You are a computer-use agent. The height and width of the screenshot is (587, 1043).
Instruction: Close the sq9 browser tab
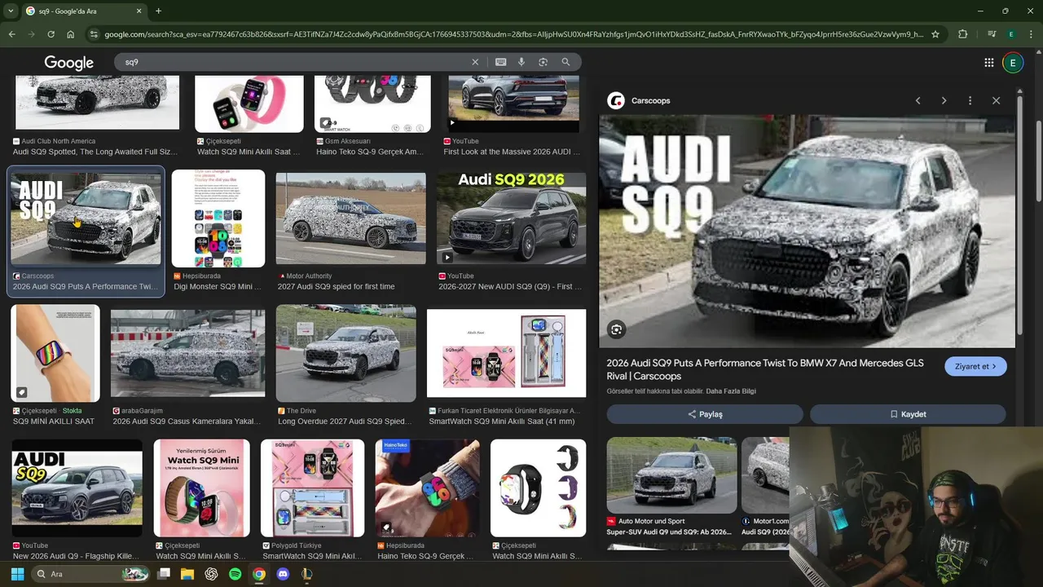tap(139, 11)
